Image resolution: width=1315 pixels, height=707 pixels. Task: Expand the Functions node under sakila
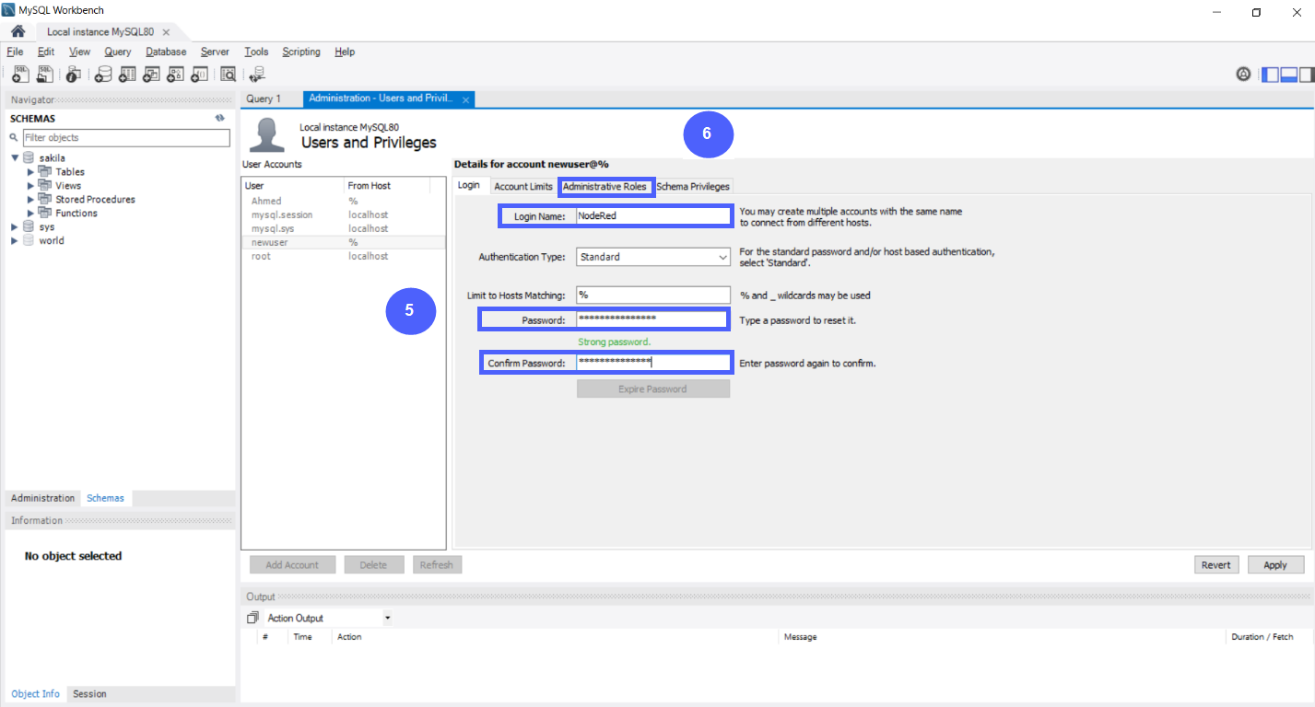click(31, 214)
